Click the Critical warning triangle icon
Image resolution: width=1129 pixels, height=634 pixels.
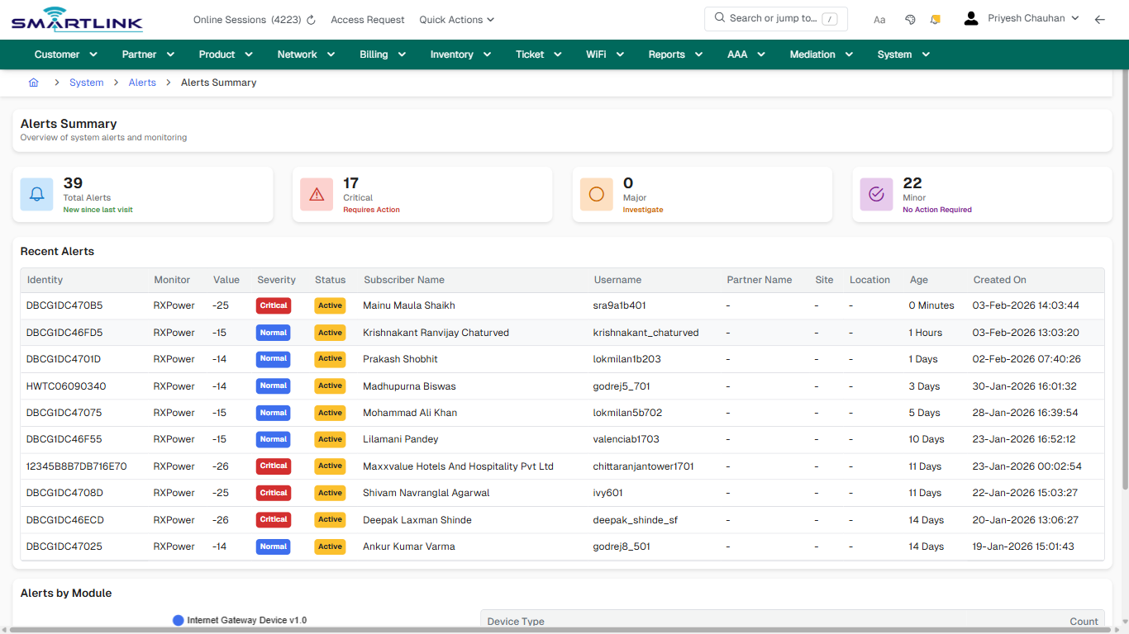coord(317,194)
